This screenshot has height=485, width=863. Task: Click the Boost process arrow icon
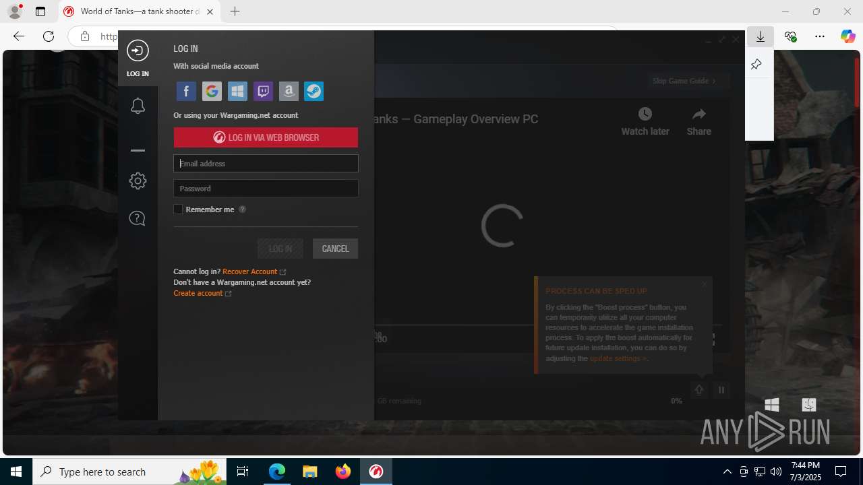pyautogui.click(x=699, y=390)
